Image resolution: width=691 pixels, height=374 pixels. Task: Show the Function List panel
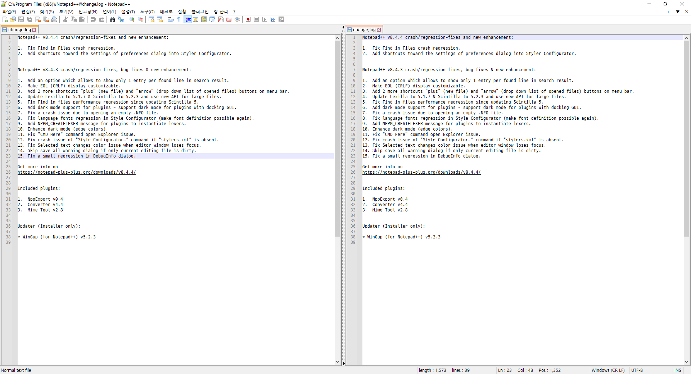pyautogui.click(x=221, y=19)
